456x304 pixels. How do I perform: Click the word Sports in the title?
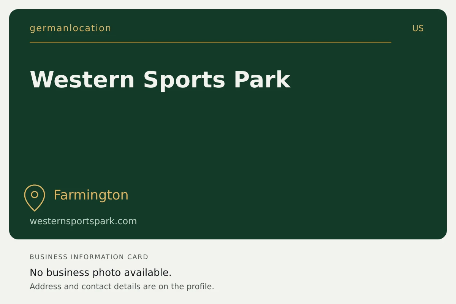[184, 81]
